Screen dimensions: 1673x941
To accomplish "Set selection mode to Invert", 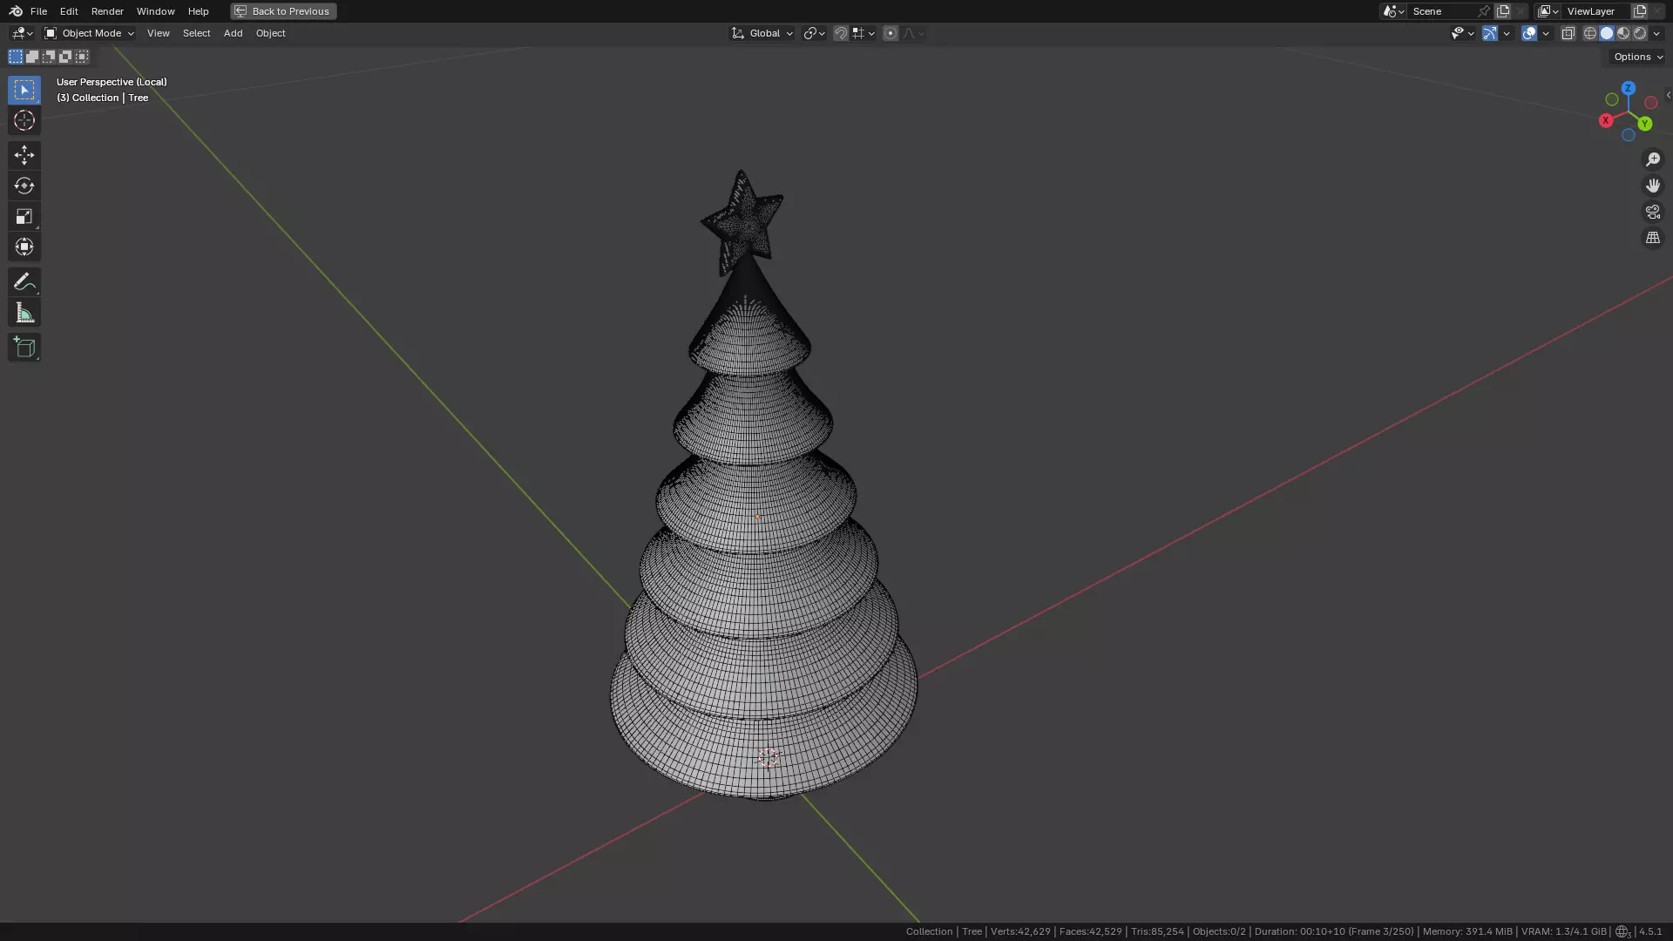I will pos(65,57).
